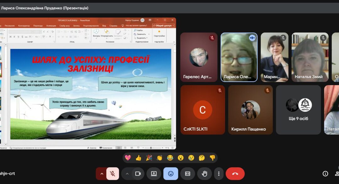Screen dimensions: 339x184
Task: Send the clapping hands emoji reaction
Action: (x=159, y=158)
